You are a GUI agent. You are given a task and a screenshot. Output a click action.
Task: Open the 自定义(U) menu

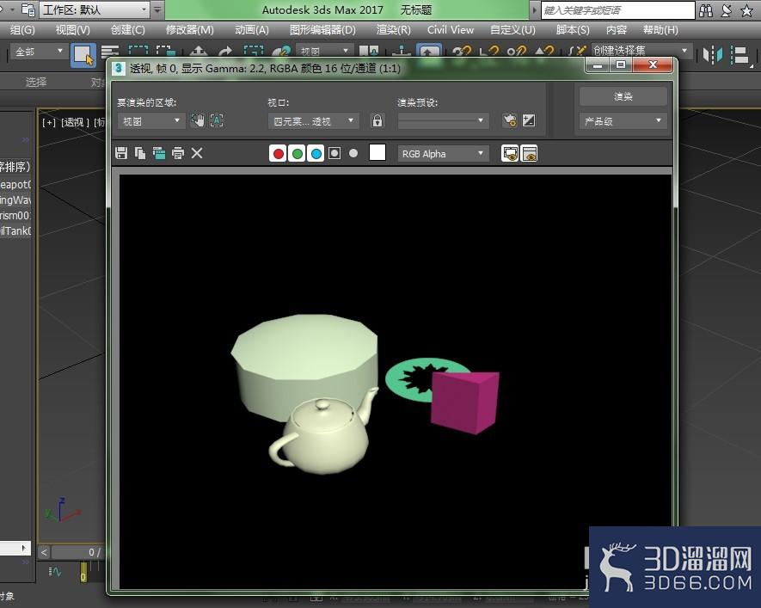[512, 30]
